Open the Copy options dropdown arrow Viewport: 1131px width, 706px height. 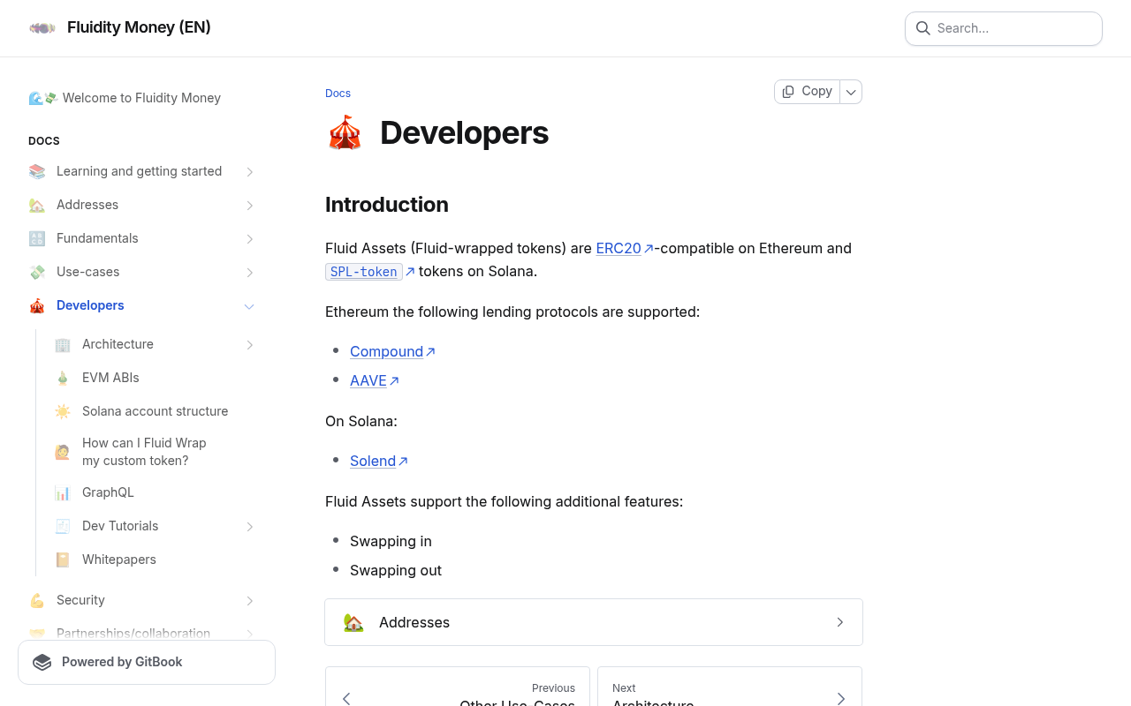[x=851, y=92]
